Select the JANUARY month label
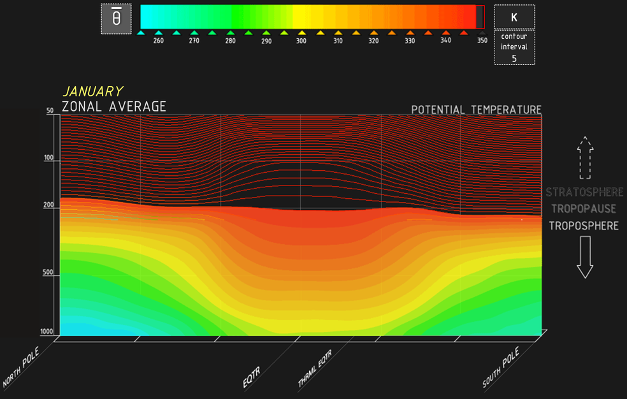This screenshot has width=627, height=399. tap(92, 92)
